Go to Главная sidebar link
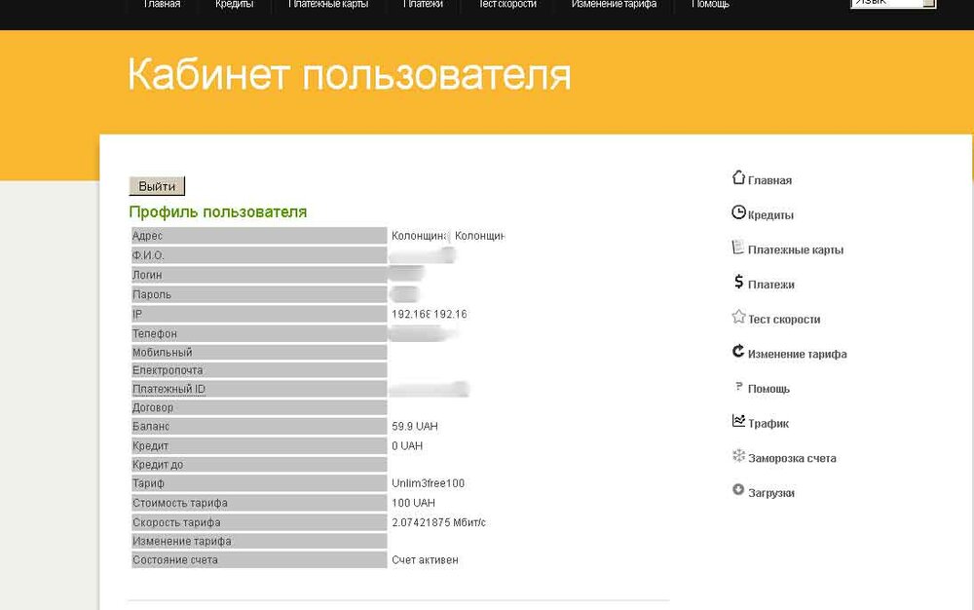The height and width of the screenshot is (610, 974). coord(769,181)
